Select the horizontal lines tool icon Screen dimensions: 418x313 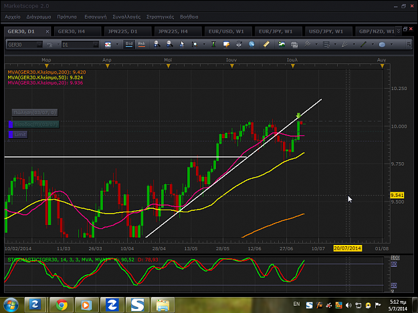point(326,45)
